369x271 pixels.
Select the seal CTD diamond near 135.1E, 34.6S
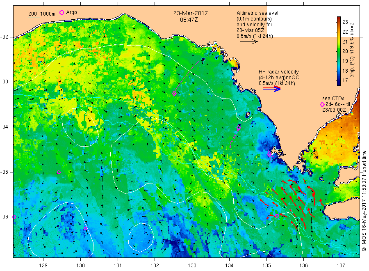click(269, 154)
